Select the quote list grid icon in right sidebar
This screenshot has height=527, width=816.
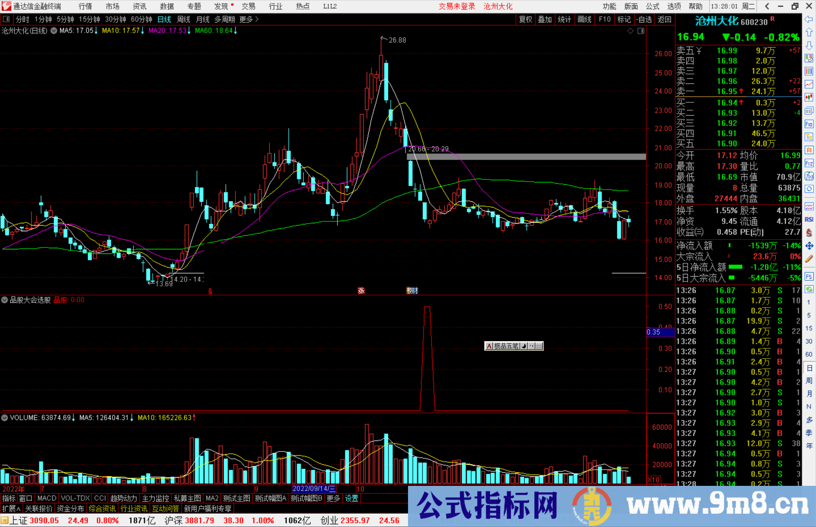[809, 71]
